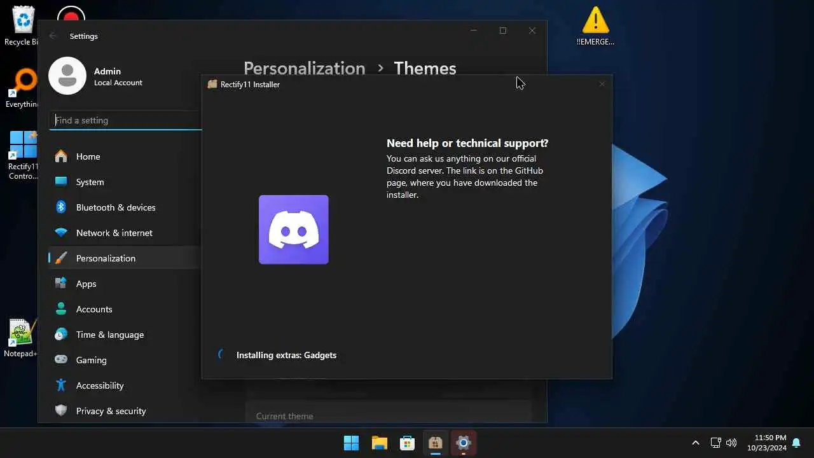The image size is (814, 458).
Task: Open network status tray icon
Action: point(715,443)
